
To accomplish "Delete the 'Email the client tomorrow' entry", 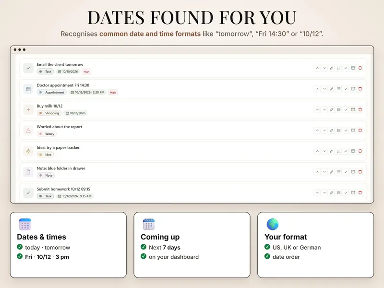I will click(360, 68).
